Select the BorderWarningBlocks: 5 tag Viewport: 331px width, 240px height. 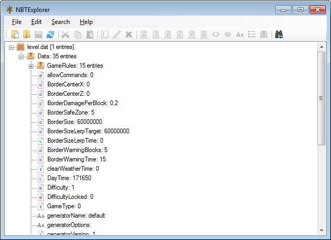pyautogui.click(x=77, y=150)
